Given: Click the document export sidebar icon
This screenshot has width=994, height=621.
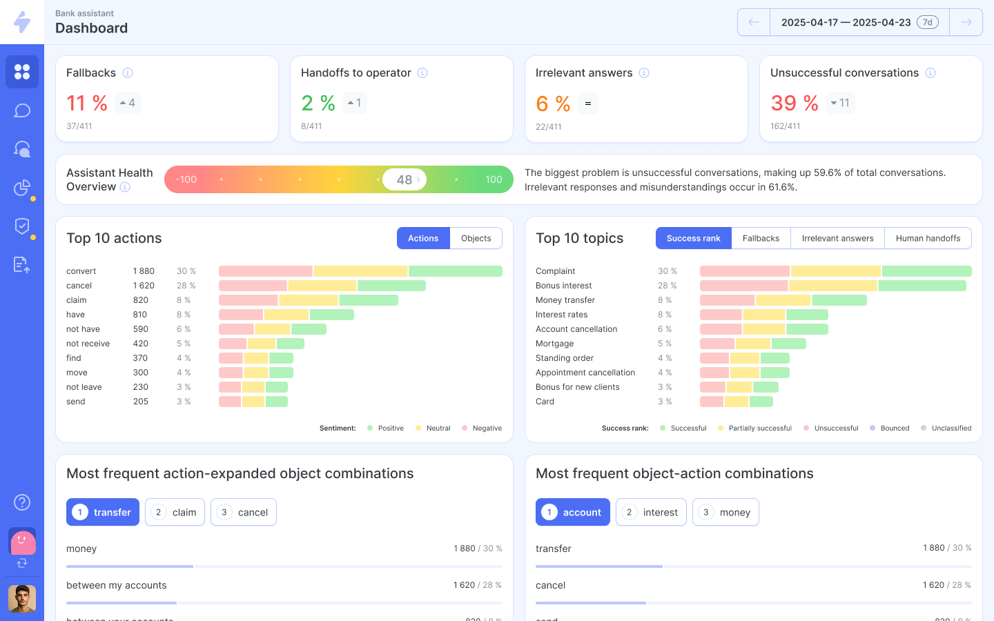Looking at the screenshot, I should pyautogui.click(x=22, y=265).
